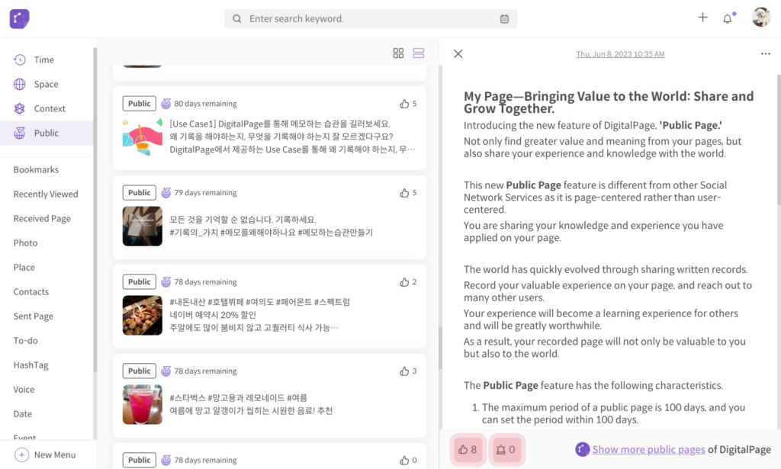781x469 pixels.
Task: Switch to grid view layout
Action: (x=398, y=53)
